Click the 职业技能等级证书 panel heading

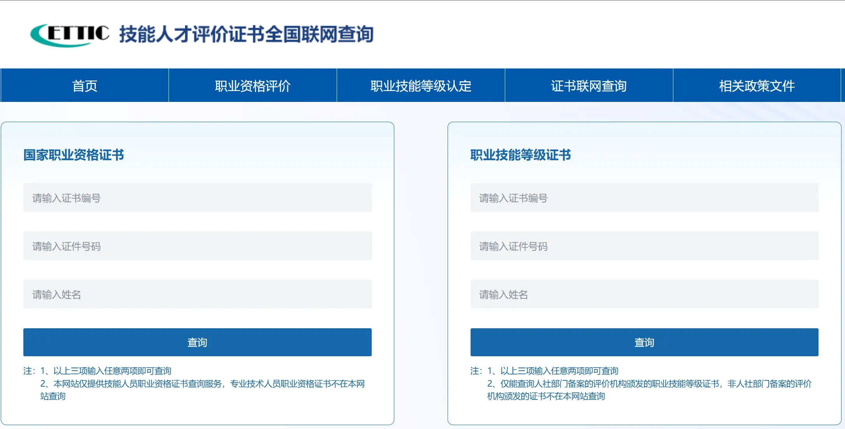[521, 155]
